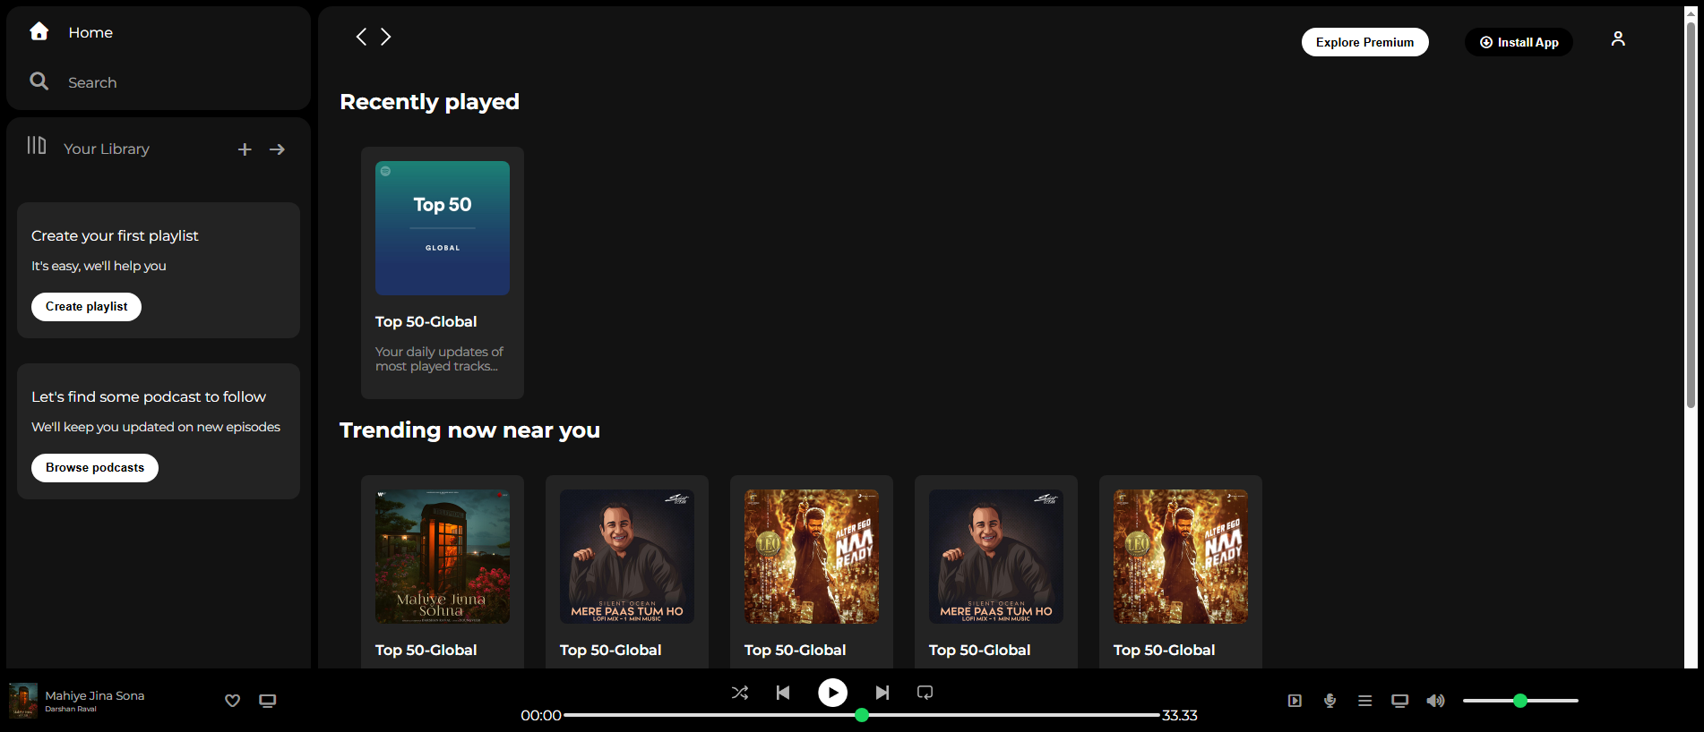Click 'Your daily updates of most played tracks...'

pyautogui.click(x=439, y=359)
